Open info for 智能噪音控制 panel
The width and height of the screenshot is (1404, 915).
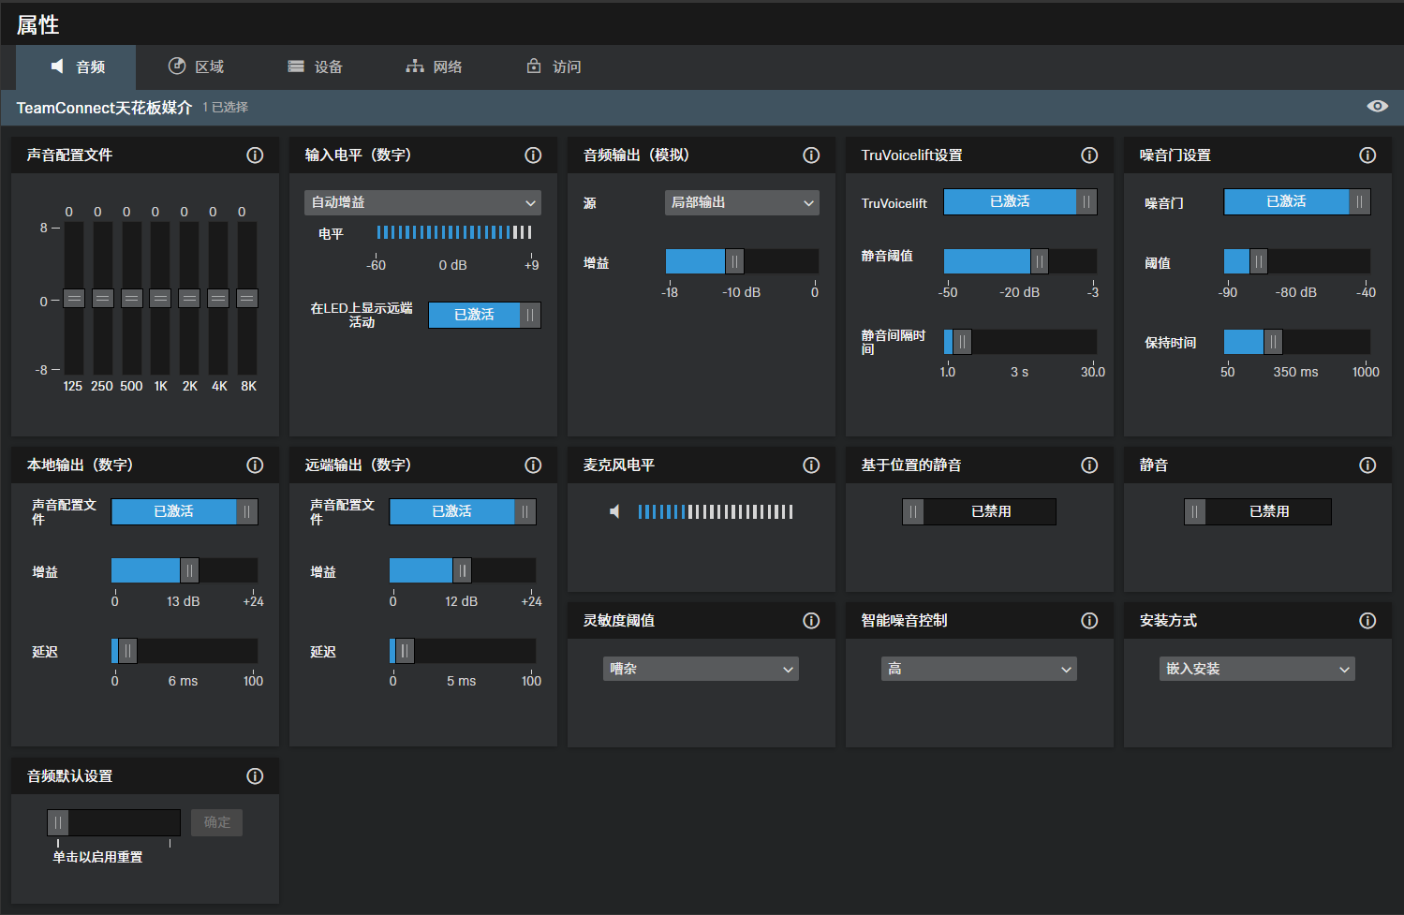tap(1089, 621)
